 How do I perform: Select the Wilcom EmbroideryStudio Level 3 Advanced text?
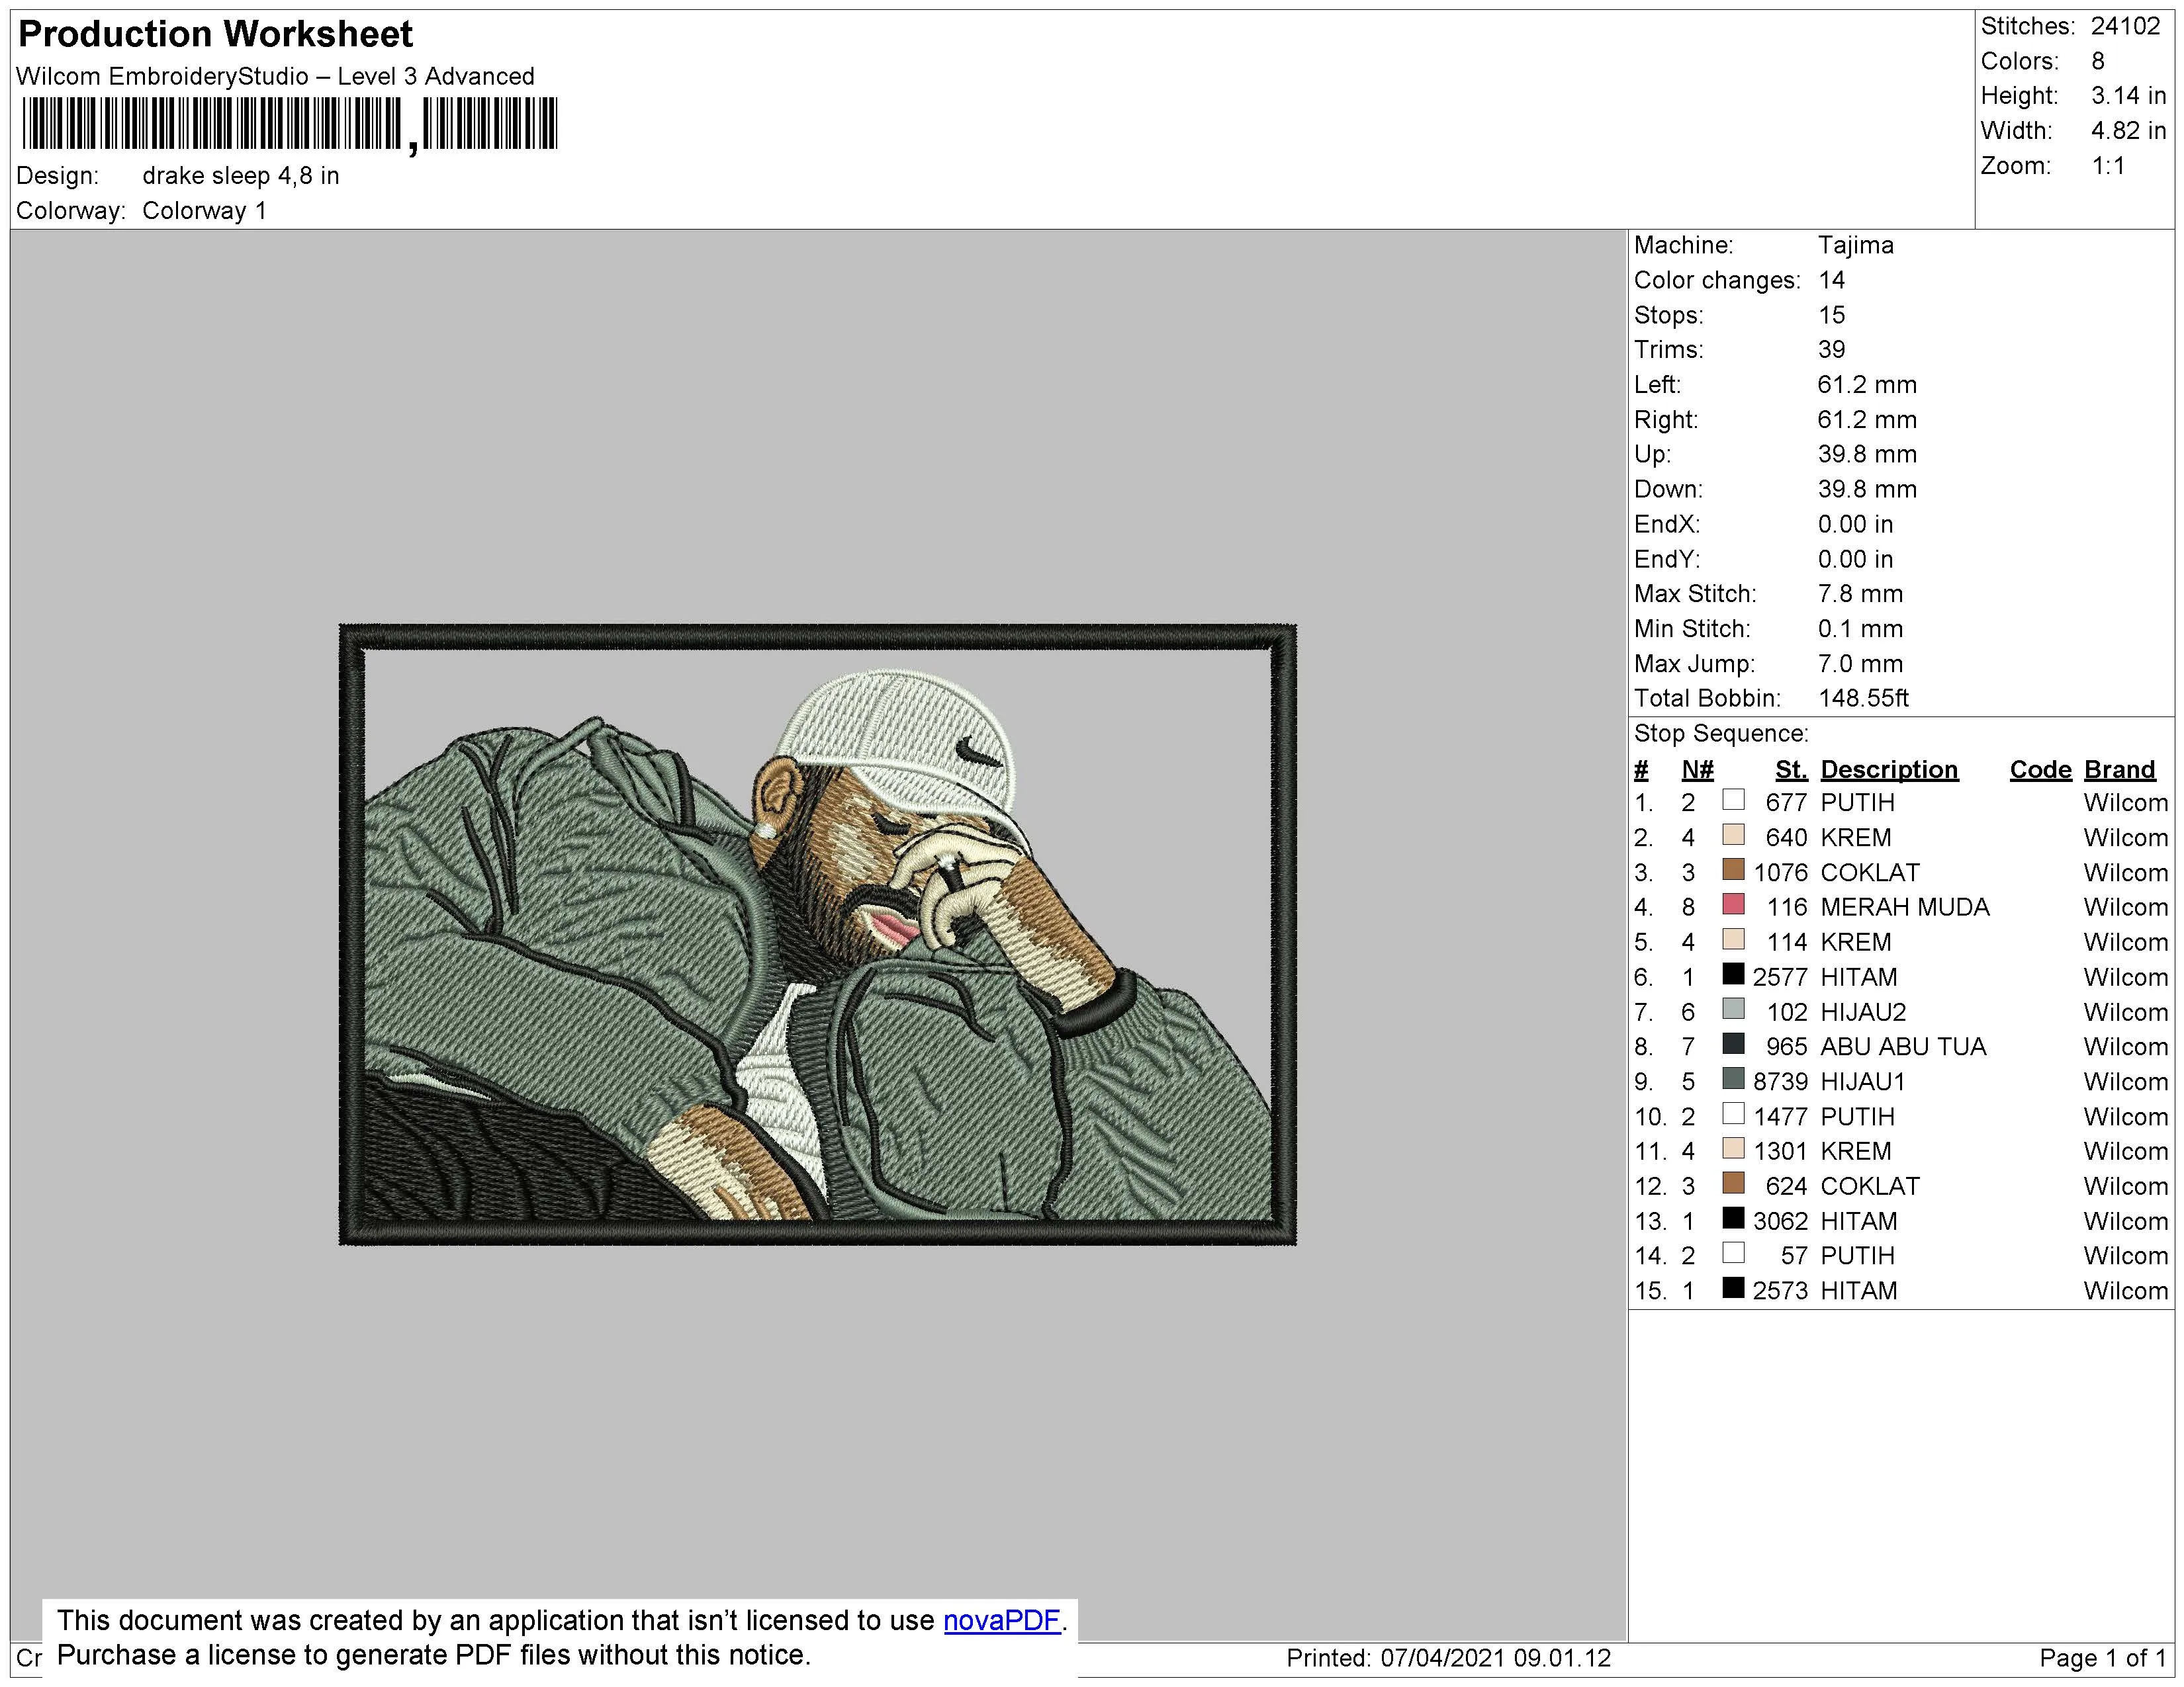(x=275, y=76)
